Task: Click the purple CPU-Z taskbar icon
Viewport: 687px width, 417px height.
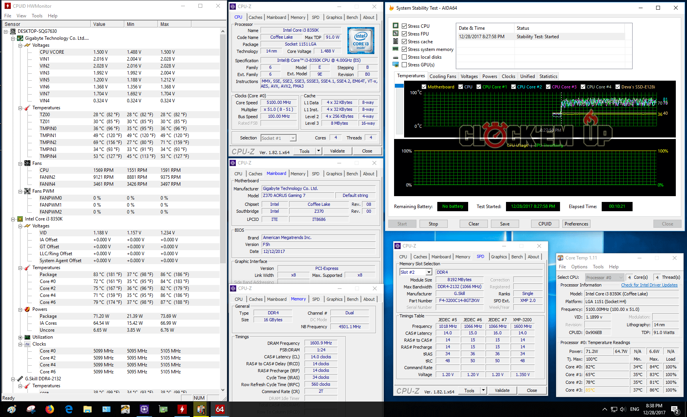Action: (x=144, y=409)
